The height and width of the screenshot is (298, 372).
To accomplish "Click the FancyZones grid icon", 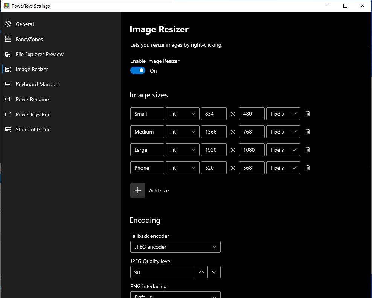I will pos(8,39).
